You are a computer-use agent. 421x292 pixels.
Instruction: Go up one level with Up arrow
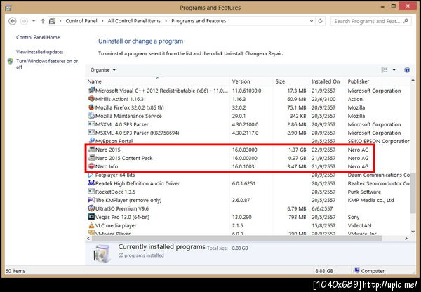(x=43, y=21)
